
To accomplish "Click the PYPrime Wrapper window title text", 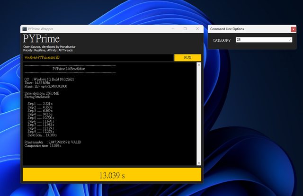I will point(41,29).
